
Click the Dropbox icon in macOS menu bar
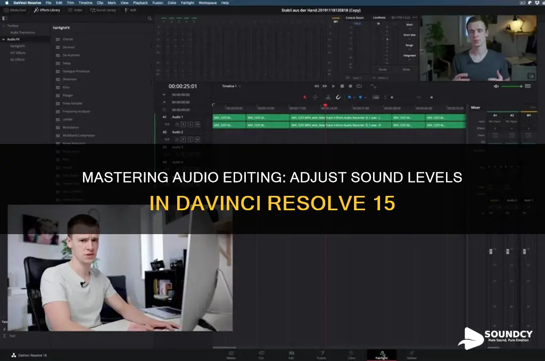[x=537, y=3]
